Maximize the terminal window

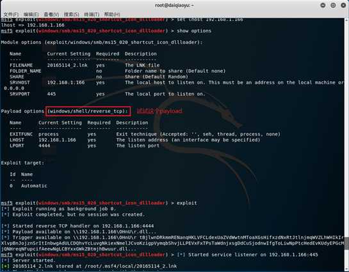pos(333,5)
